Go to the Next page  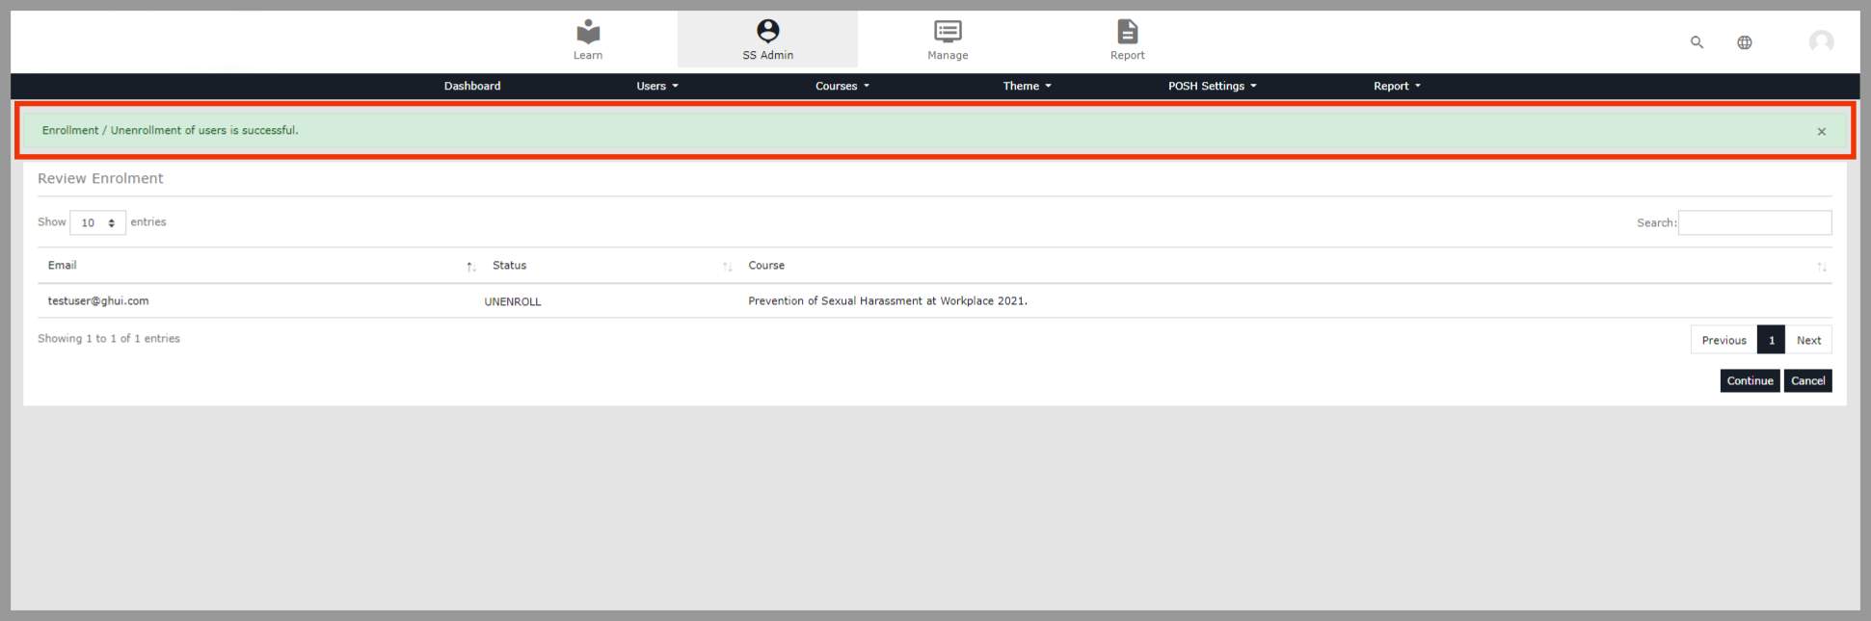[1808, 341]
